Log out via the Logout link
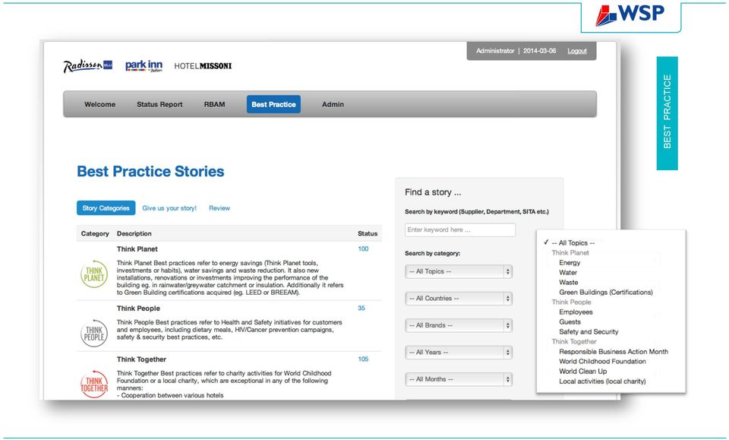The width and height of the screenshot is (729, 440). click(577, 51)
